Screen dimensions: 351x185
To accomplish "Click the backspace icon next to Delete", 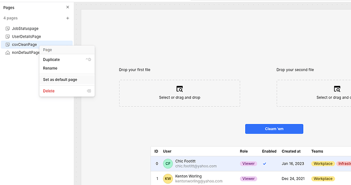I will (89, 91).
